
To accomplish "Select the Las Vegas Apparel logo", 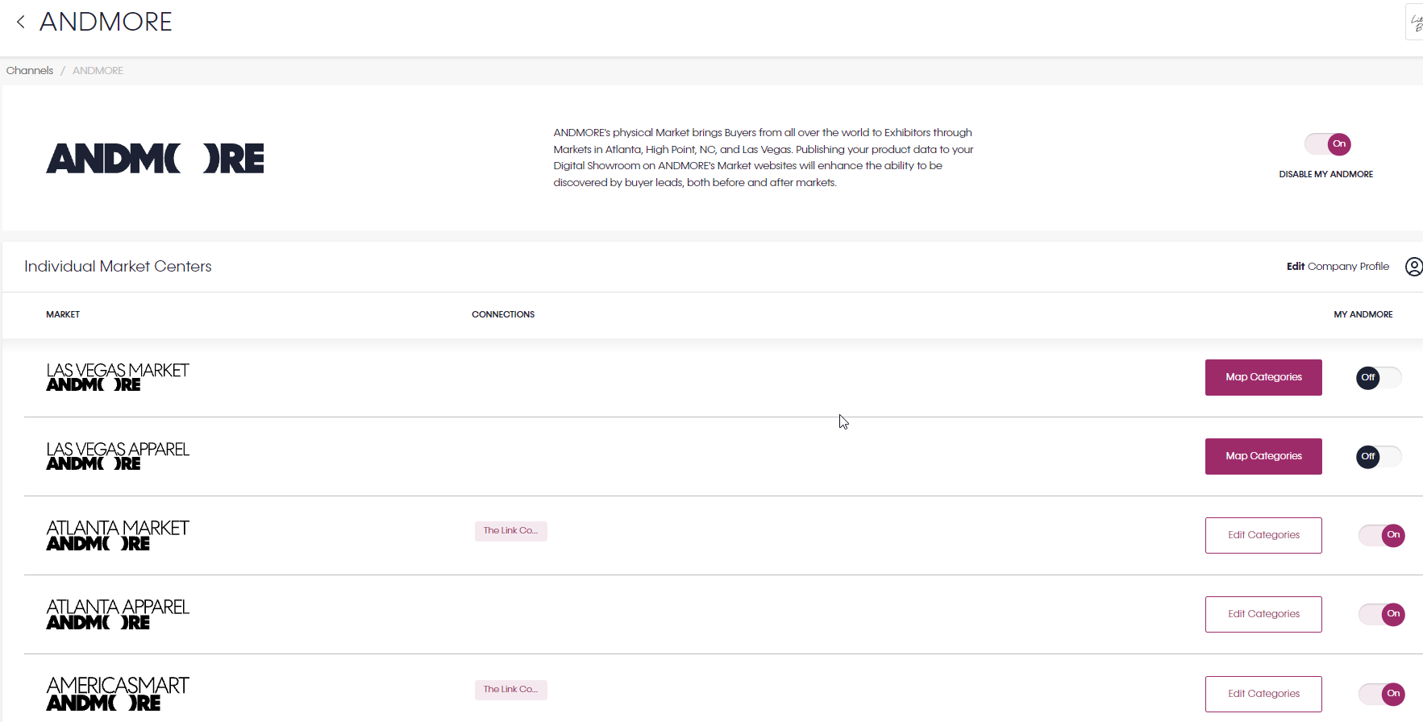I will coord(118,456).
